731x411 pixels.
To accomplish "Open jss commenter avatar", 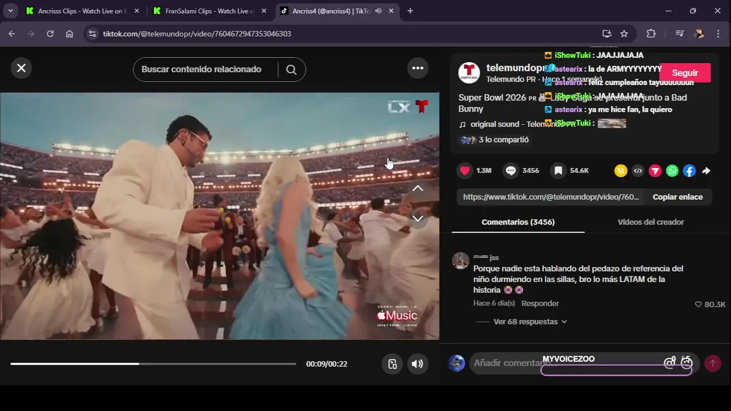I will (460, 260).
